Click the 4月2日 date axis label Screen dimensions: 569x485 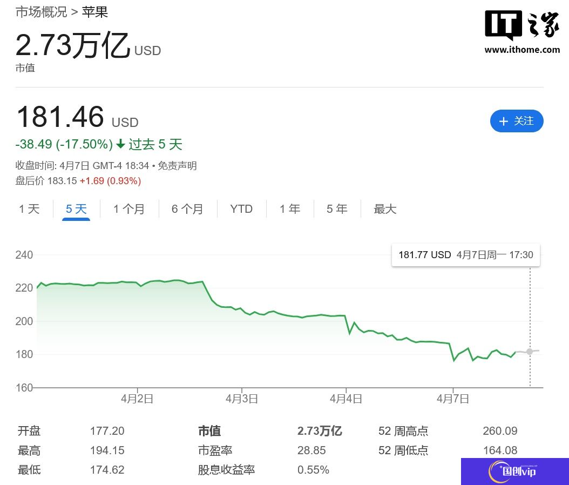[x=137, y=399]
